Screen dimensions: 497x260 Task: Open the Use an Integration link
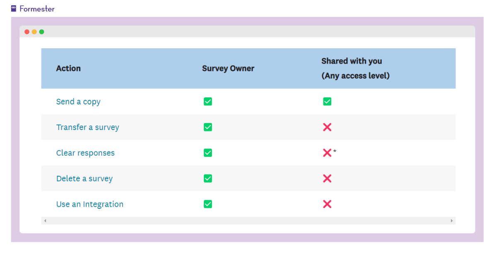(x=90, y=204)
